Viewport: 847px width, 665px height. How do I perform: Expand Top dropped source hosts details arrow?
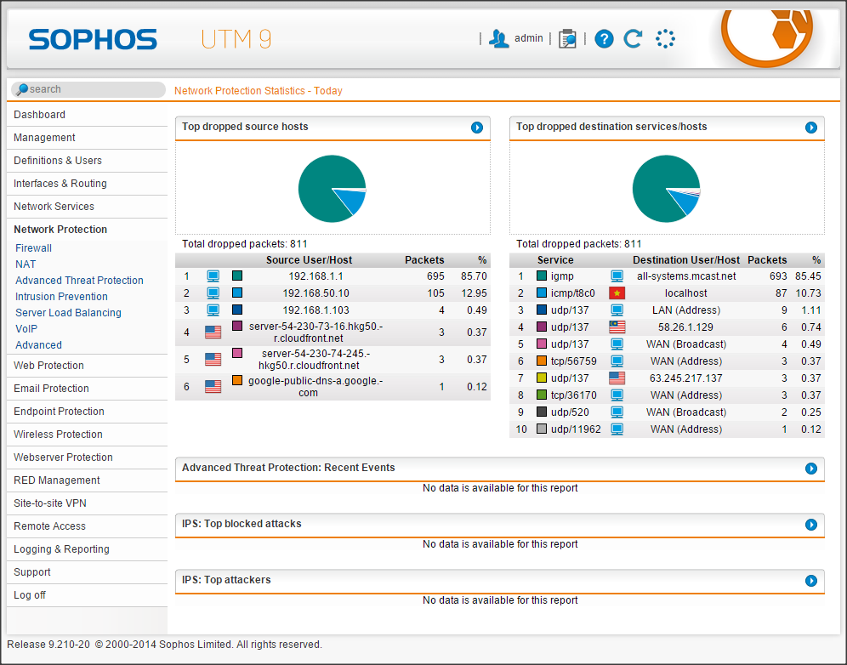(477, 128)
